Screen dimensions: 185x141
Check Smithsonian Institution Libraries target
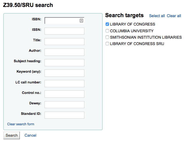pos(107,37)
